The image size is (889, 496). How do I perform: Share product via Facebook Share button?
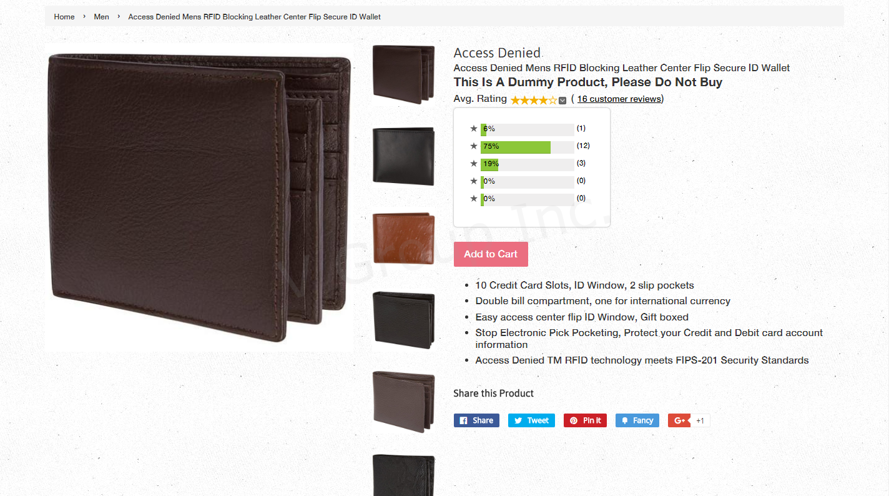(476, 420)
